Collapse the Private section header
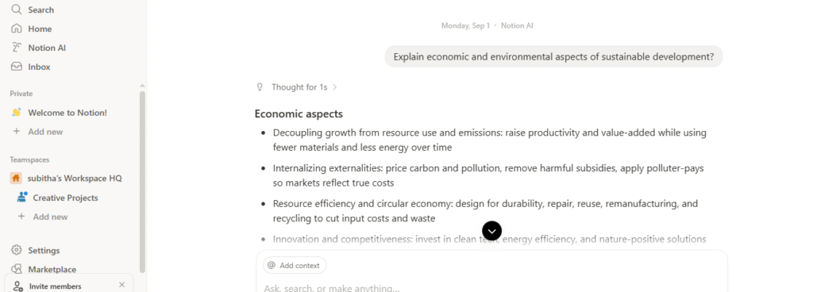Image resolution: width=813 pixels, height=292 pixels. click(21, 94)
